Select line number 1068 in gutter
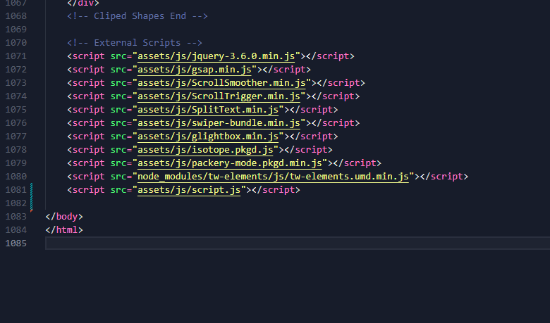 pyautogui.click(x=16, y=16)
